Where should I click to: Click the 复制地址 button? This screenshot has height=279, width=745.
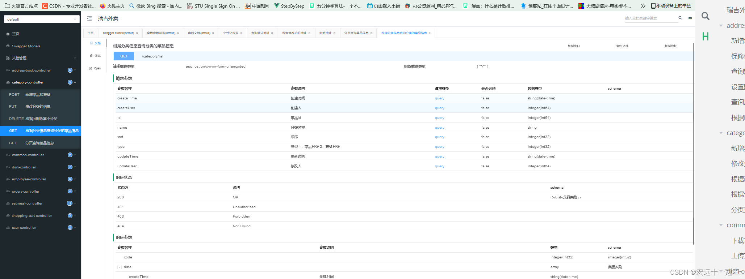point(670,46)
